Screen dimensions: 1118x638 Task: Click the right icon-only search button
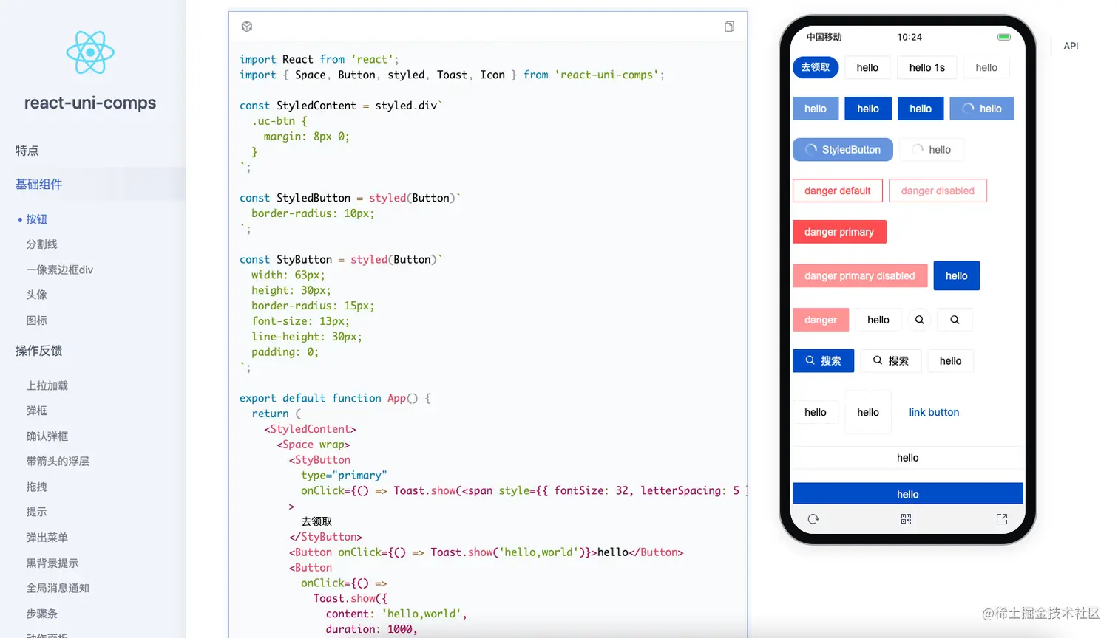click(x=955, y=320)
